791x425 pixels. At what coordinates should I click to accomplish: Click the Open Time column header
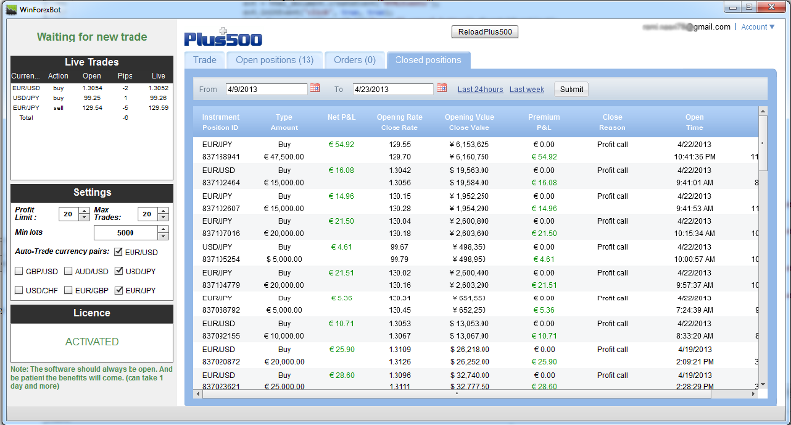tap(695, 122)
